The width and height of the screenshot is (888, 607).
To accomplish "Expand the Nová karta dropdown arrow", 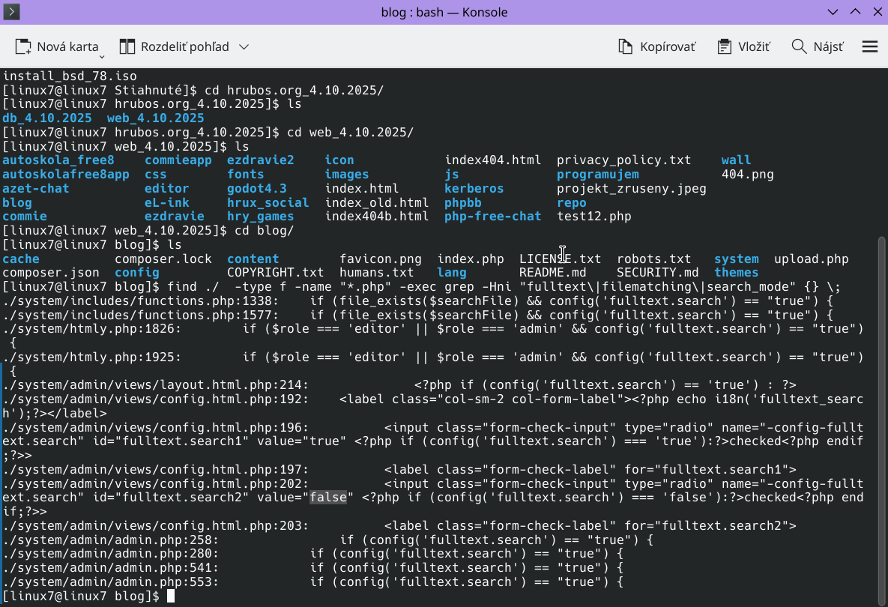I will tap(103, 55).
